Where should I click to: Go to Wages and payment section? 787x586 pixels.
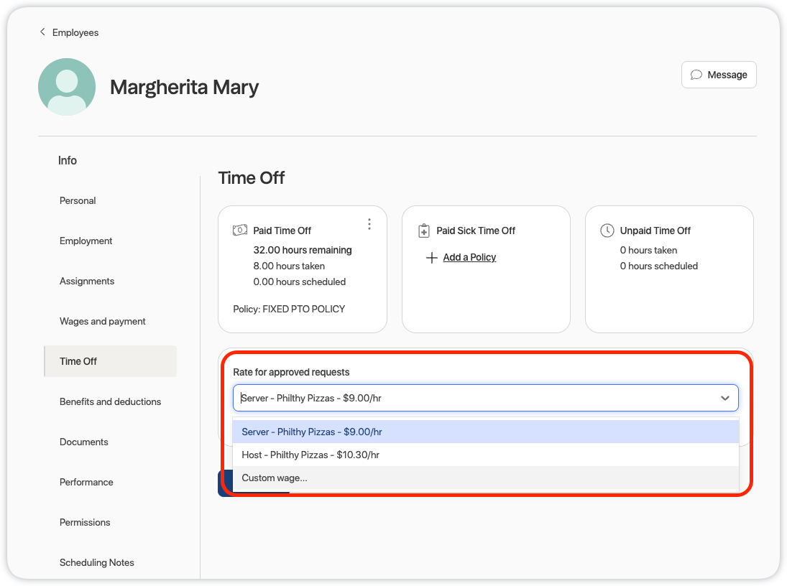point(103,321)
